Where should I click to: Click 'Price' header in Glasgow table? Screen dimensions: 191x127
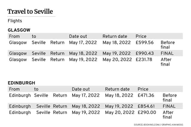point(141,36)
